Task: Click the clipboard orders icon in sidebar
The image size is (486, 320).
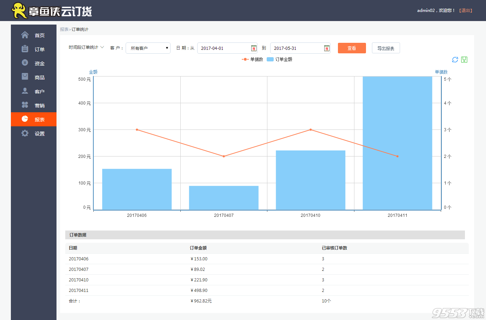Action: click(x=25, y=49)
